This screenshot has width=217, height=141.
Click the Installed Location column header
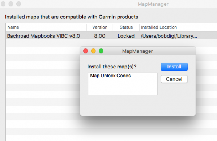(169, 27)
